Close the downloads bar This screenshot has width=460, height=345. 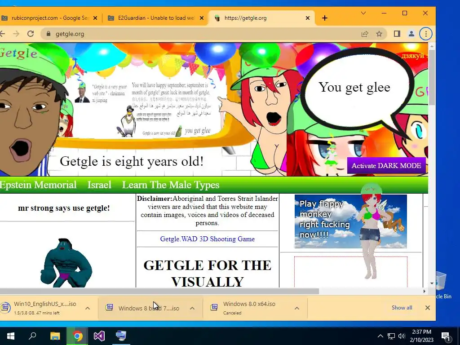pos(428,307)
